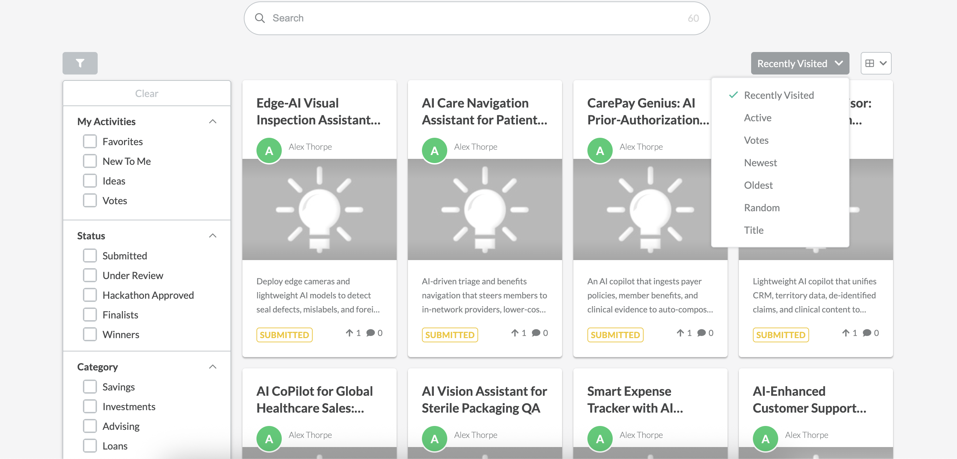This screenshot has width=957, height=459.
Task: Open comments on AI Care Navigation card
Action: pos(536,332)
